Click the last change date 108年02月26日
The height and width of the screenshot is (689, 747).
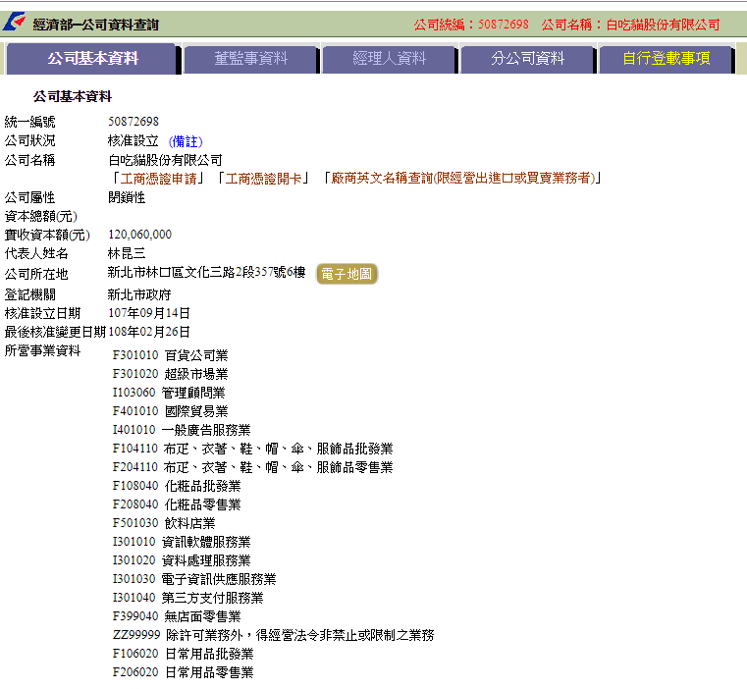click(149, 332)
